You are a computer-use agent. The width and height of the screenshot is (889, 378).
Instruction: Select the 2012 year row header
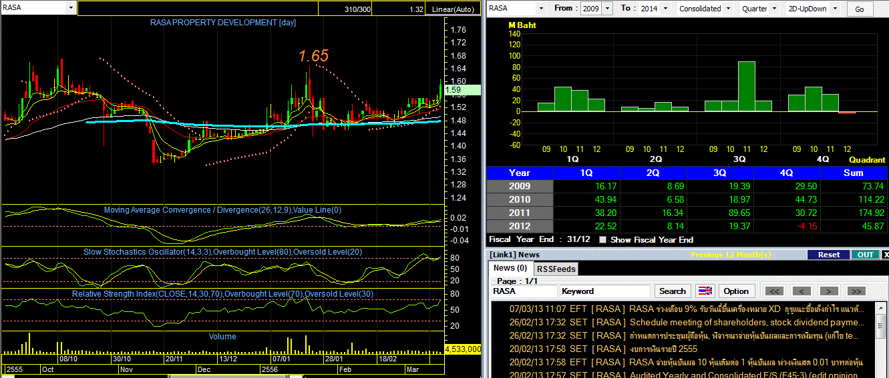(x=520, y=226)
